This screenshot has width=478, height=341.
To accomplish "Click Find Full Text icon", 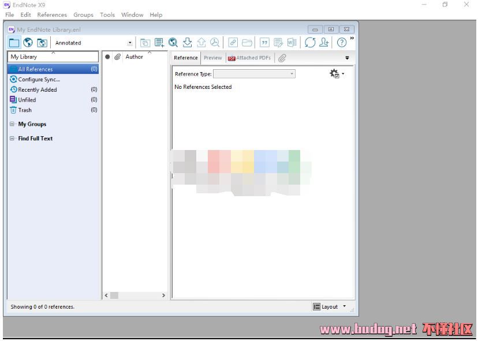I will [215, 43].
